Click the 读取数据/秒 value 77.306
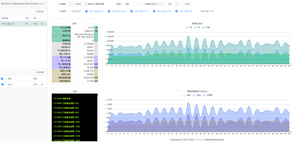This screenshot has width=293, height=143. pyautogui.click(x=90, y=81)
